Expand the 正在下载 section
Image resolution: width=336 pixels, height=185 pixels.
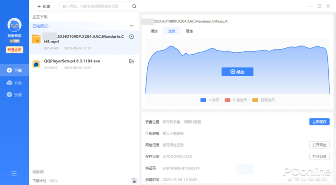click(40, 17)
